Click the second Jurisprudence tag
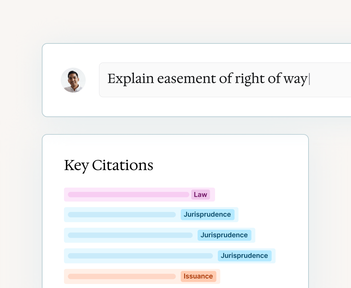The width and height of the screenshot is (351, 288). coord(224,235)
